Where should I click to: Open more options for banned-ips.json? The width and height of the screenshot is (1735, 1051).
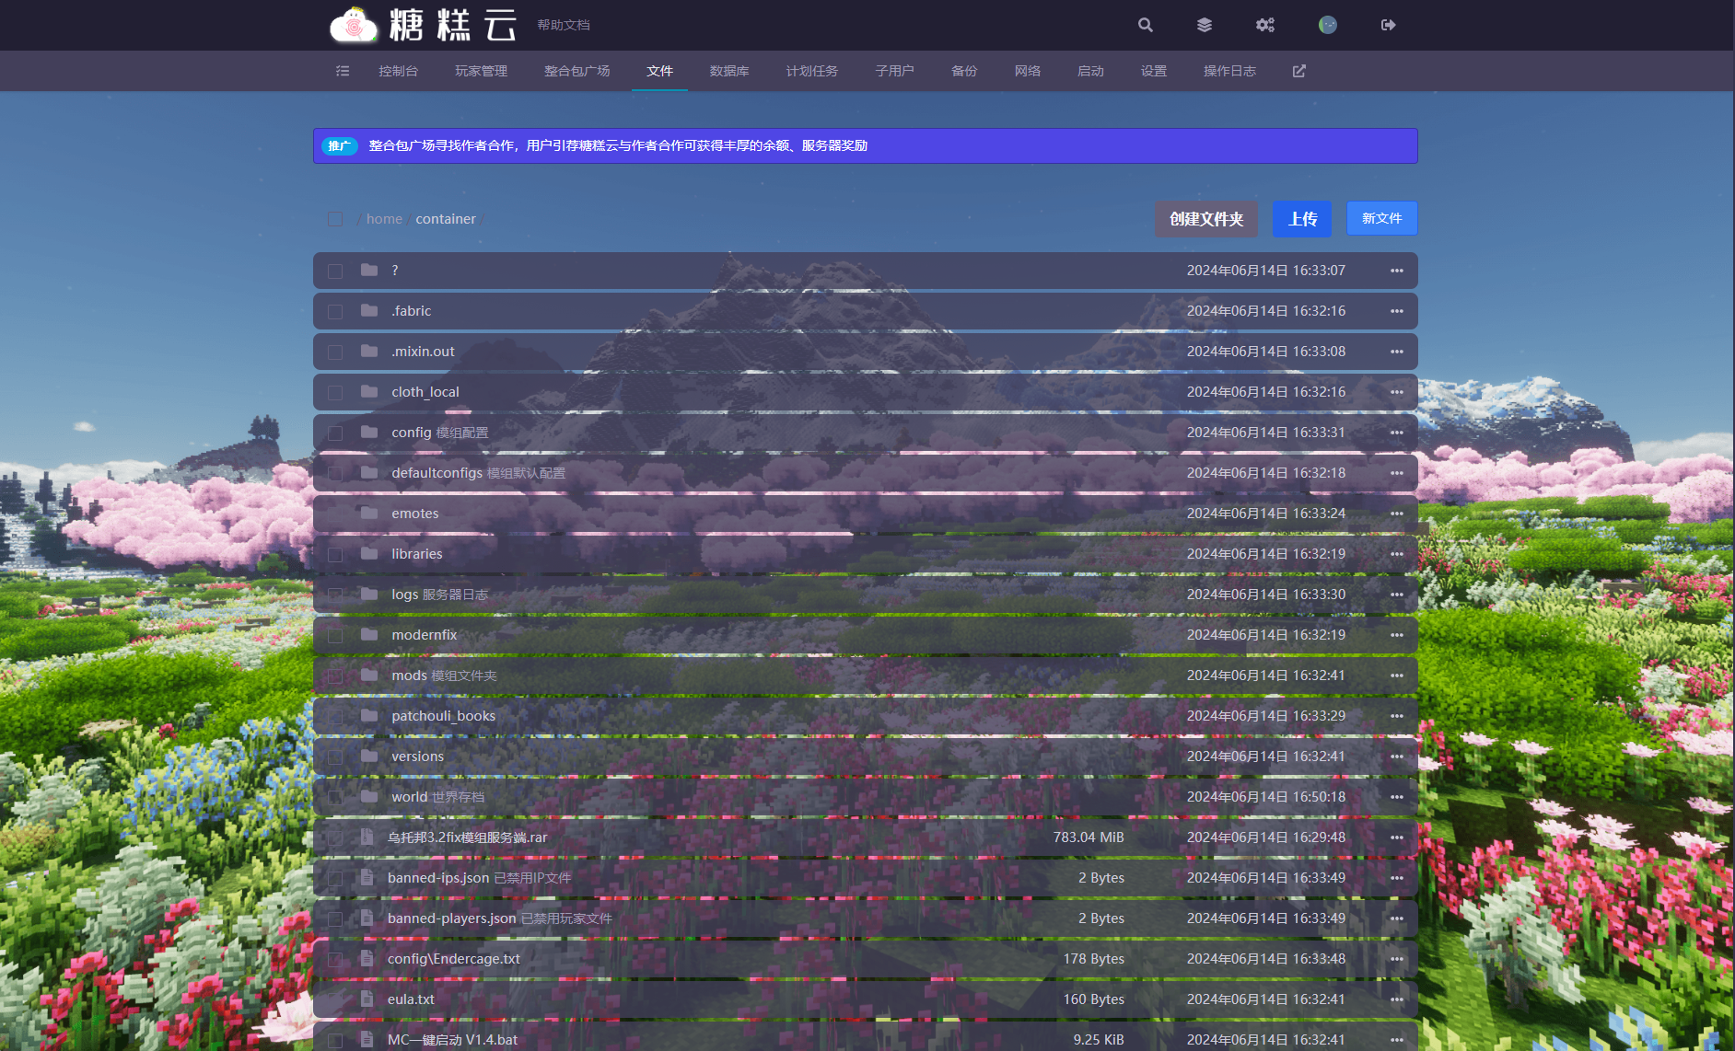click(1397, 878)
